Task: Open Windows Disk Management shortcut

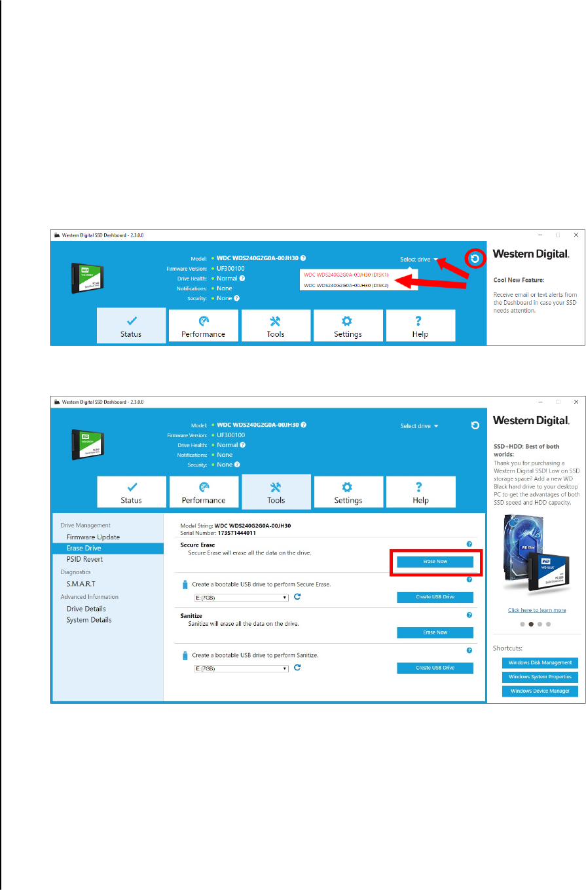Action: [x=540, y=663]
